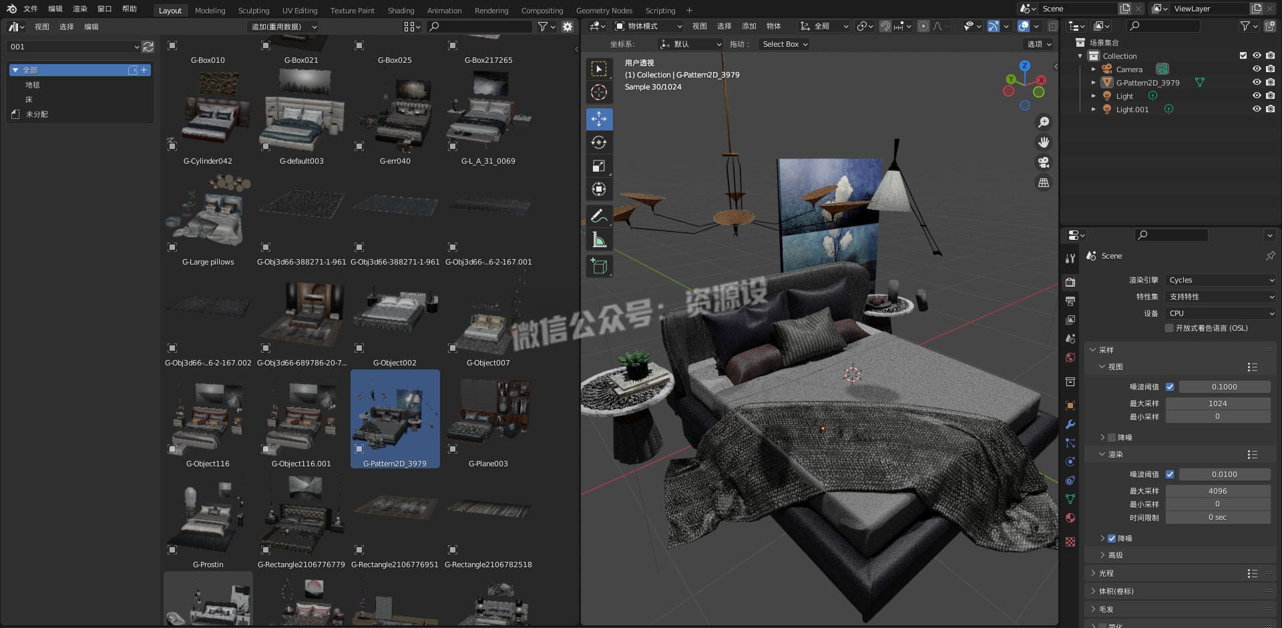Screen dimensions: 1282x628
Task: Open World properties tab
Action: [x=1070, y=357]
